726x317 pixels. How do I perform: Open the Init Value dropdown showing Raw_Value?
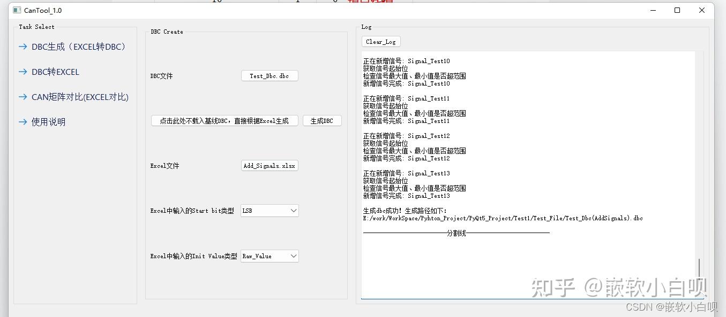[x=270, y=256]
